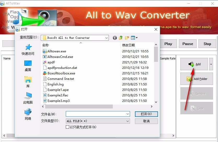Viewport: 218px width, 142px height.
Task: Click the Remove button in AllToWav window
Action: click(x=197, y=94)
